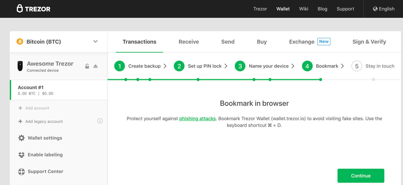Select Wallet in top navigation
The image size is (403, 185).
(283, 9)
